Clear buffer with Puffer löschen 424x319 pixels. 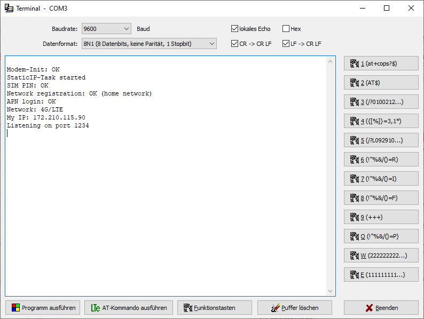(294, 308)
